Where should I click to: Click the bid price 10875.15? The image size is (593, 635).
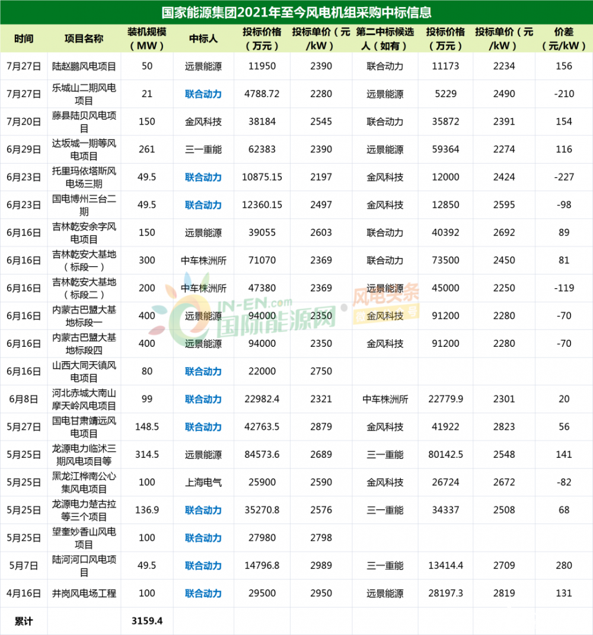262,177
